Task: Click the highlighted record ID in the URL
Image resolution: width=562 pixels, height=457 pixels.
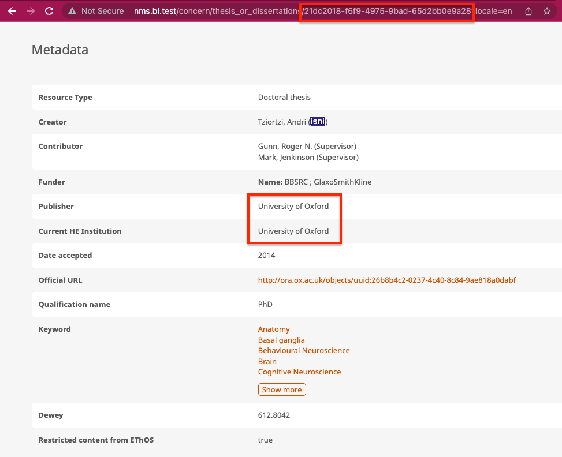Action: (x=386, y=10)
